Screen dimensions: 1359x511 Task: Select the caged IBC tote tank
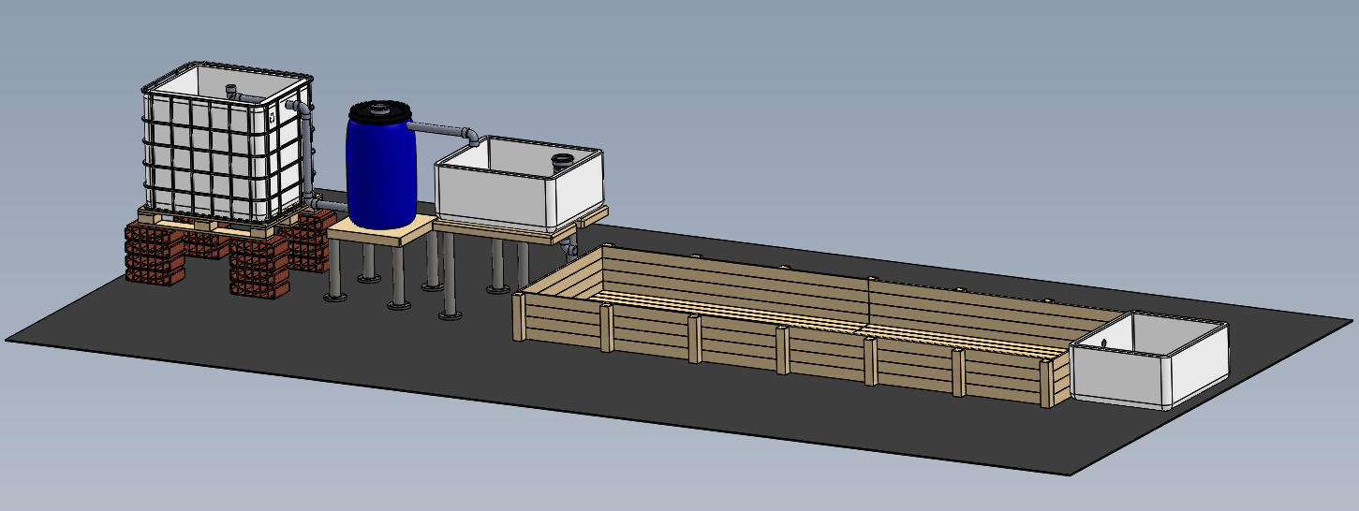coord(227,143)
